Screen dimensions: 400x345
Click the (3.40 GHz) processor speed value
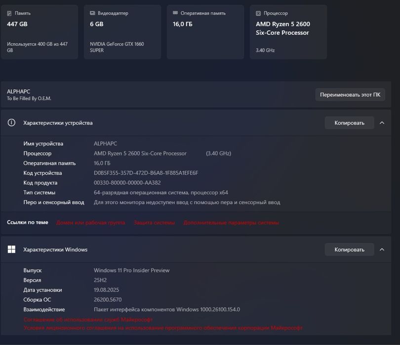(218, 153)
